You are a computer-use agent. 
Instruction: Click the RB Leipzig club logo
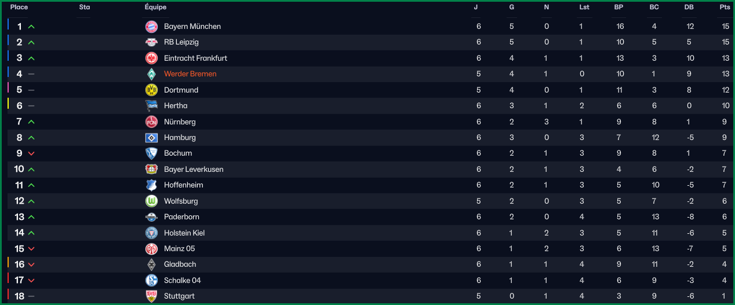click(x=151, y=42)
